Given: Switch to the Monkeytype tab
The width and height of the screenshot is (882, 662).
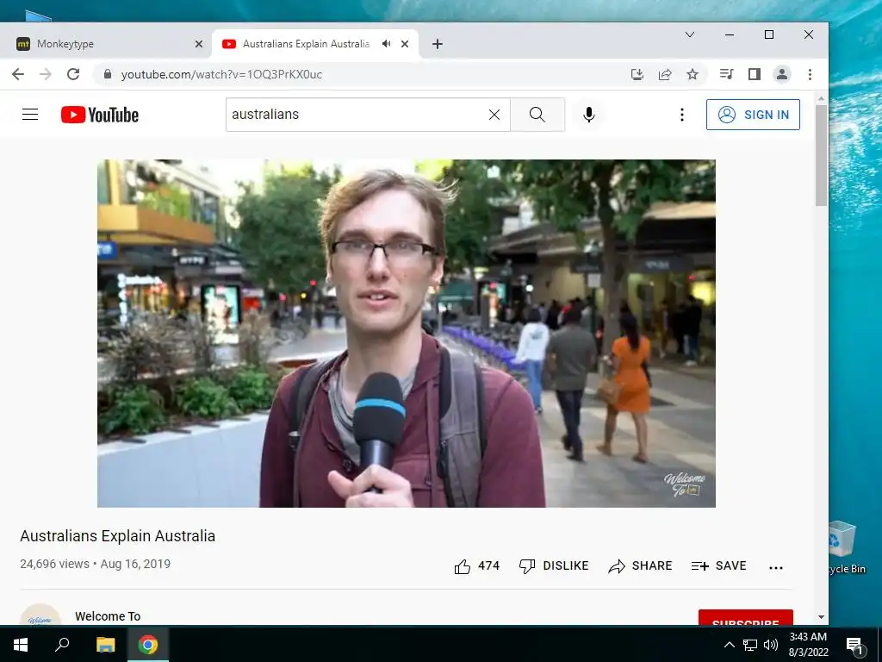Looking at the screenshot, I should tap(107, 44).
